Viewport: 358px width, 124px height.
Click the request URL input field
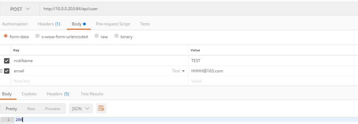pos(199,9)
